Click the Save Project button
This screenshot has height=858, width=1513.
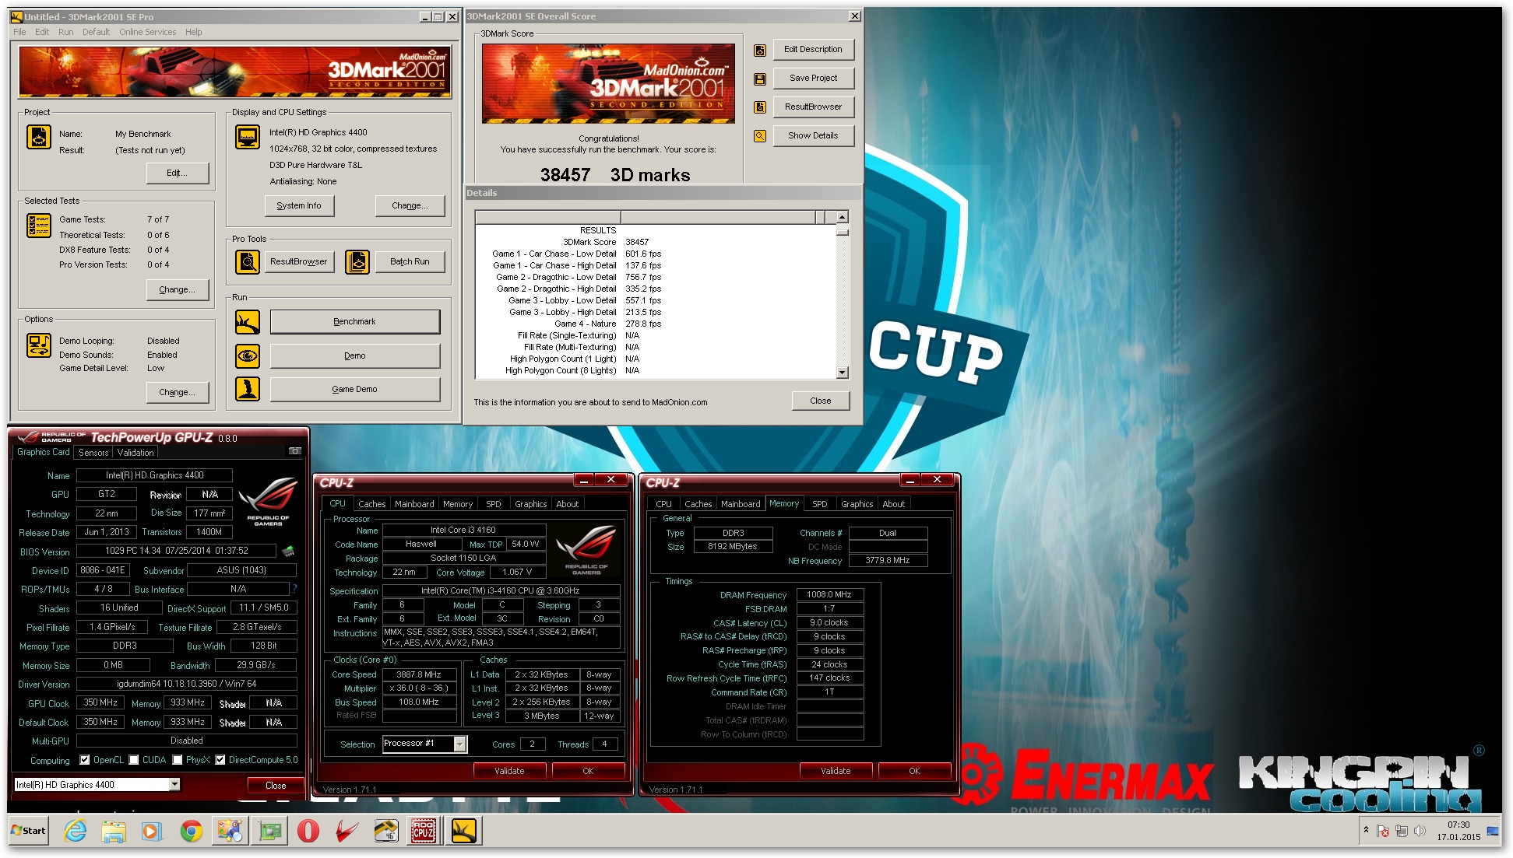pyautogui.click(x=814, y=79)
